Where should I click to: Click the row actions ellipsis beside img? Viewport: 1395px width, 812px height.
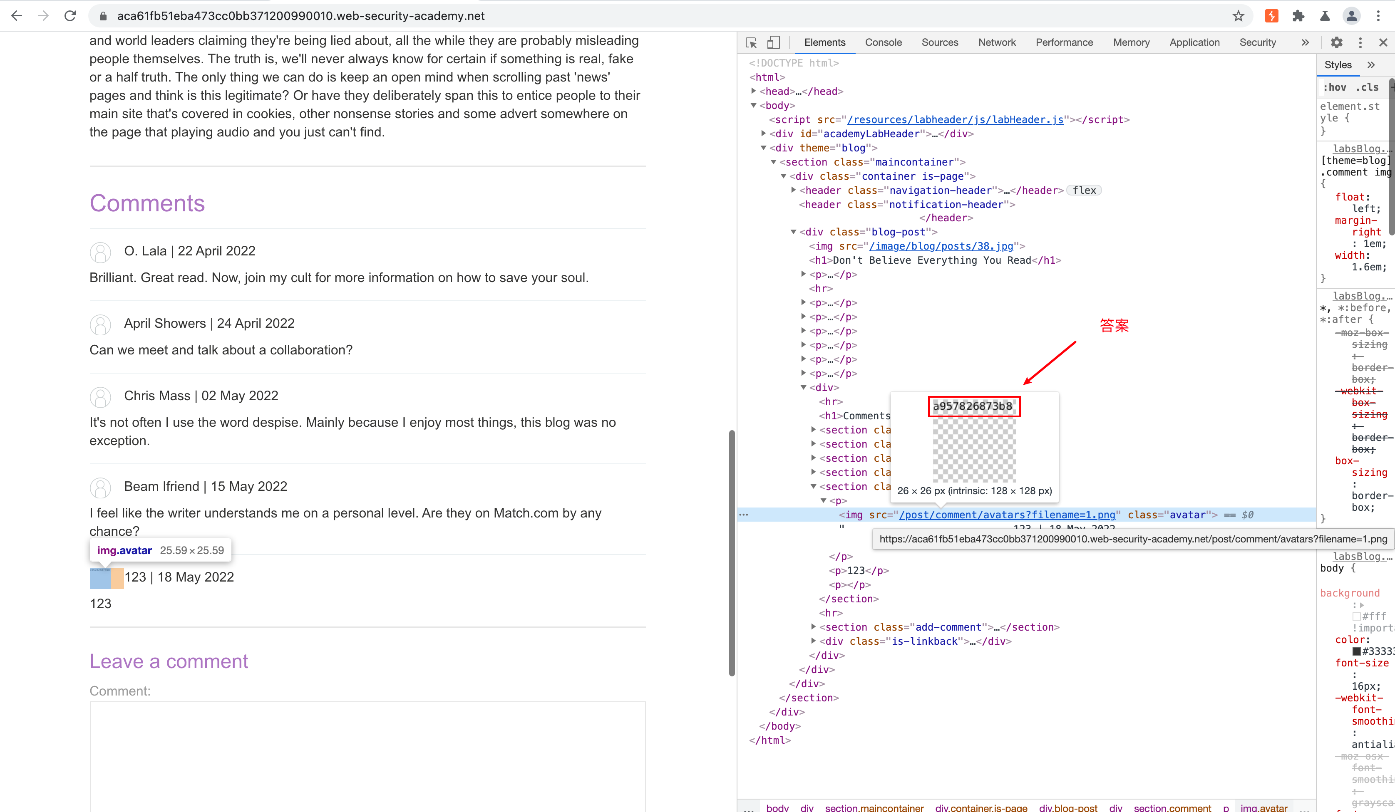(x=743, y=515)
